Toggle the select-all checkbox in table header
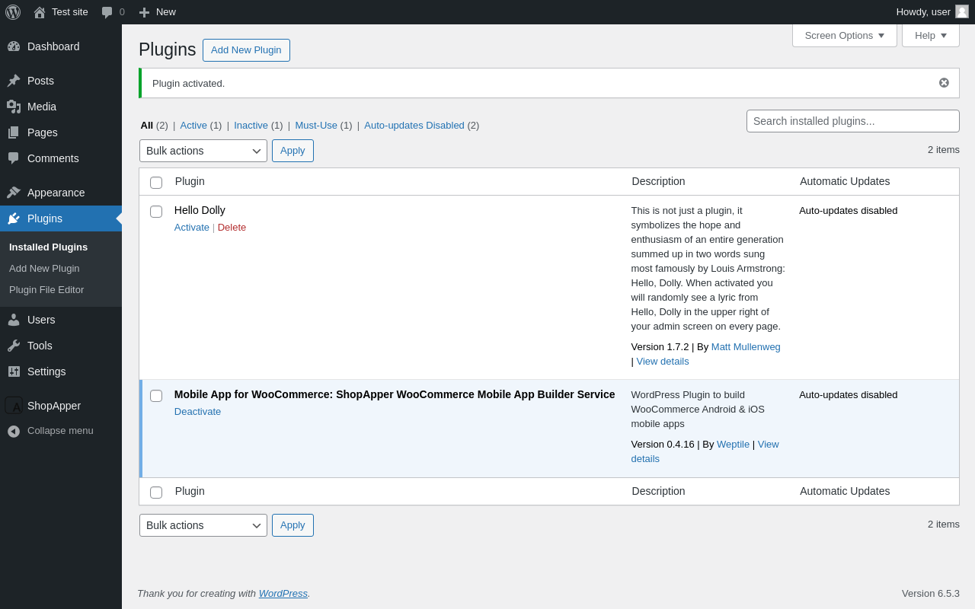Screen dimensions: 975x609 pos(156,183)
